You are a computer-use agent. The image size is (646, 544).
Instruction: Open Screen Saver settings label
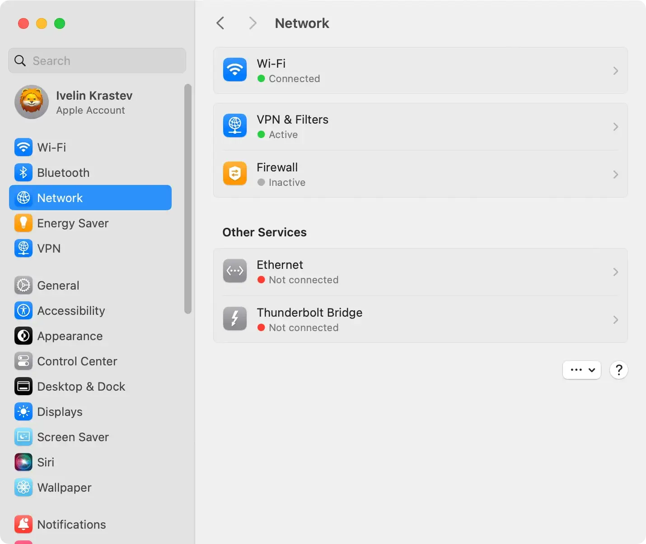[x=73, y=437]
